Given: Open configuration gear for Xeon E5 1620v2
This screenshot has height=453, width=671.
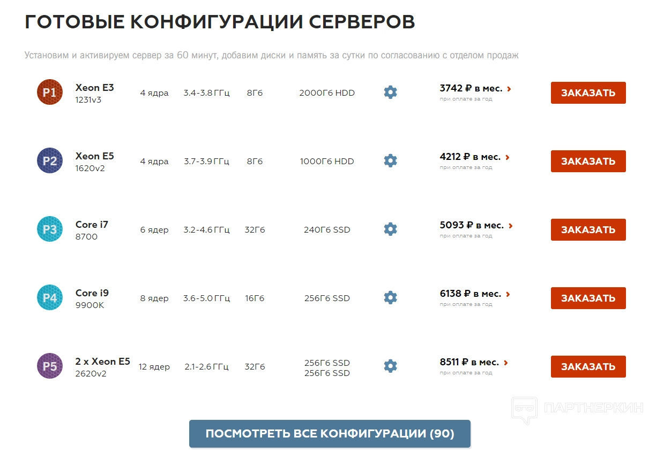Looking at the screenshot, I should point(391,160).
